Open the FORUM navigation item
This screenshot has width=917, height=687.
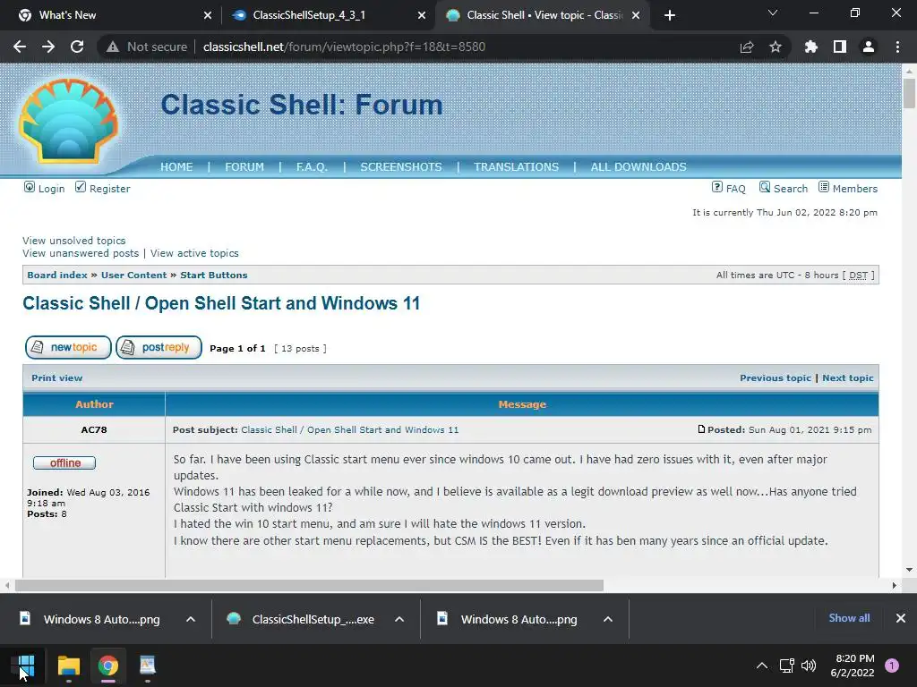point(244,167)
